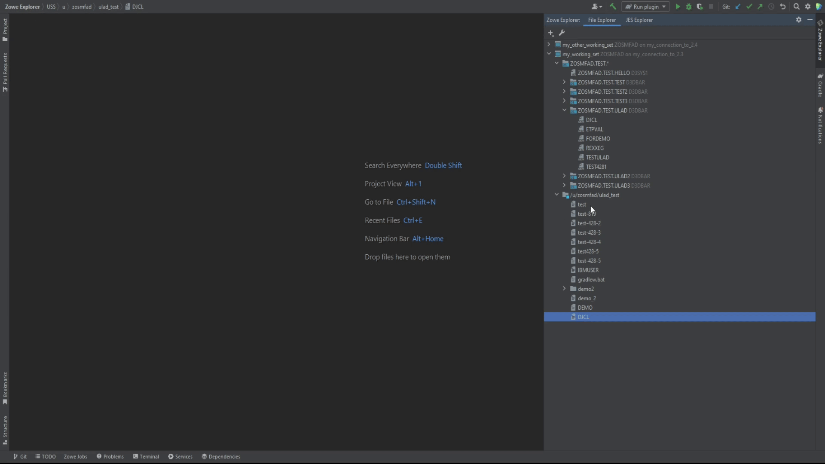This screenshot has height=464, width=825.
Task: Open Run plugin configuration dropdown
Action: [645, 6]
